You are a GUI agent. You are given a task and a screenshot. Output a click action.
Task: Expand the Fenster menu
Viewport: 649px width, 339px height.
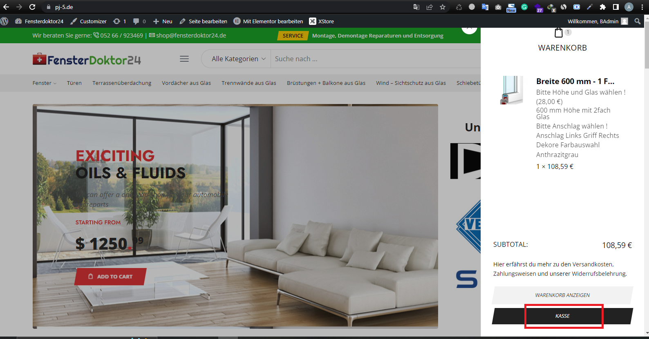click(45, 83)
